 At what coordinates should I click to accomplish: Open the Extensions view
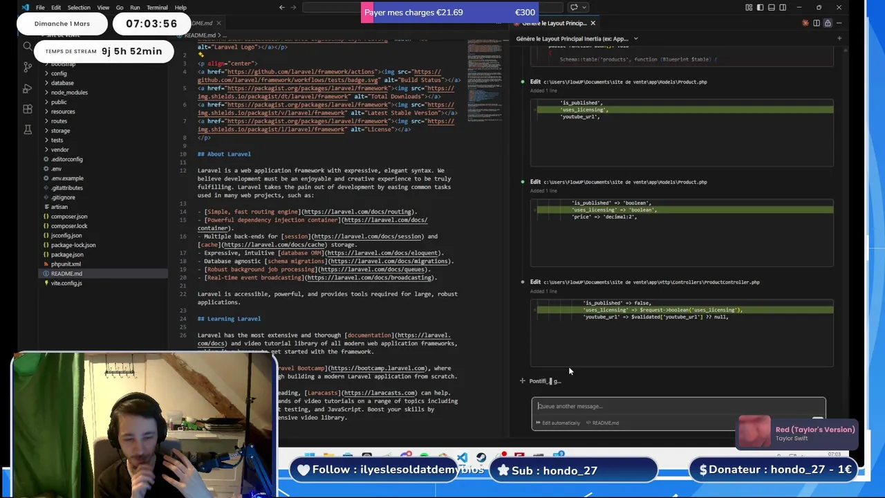click(x=28, y=109)
